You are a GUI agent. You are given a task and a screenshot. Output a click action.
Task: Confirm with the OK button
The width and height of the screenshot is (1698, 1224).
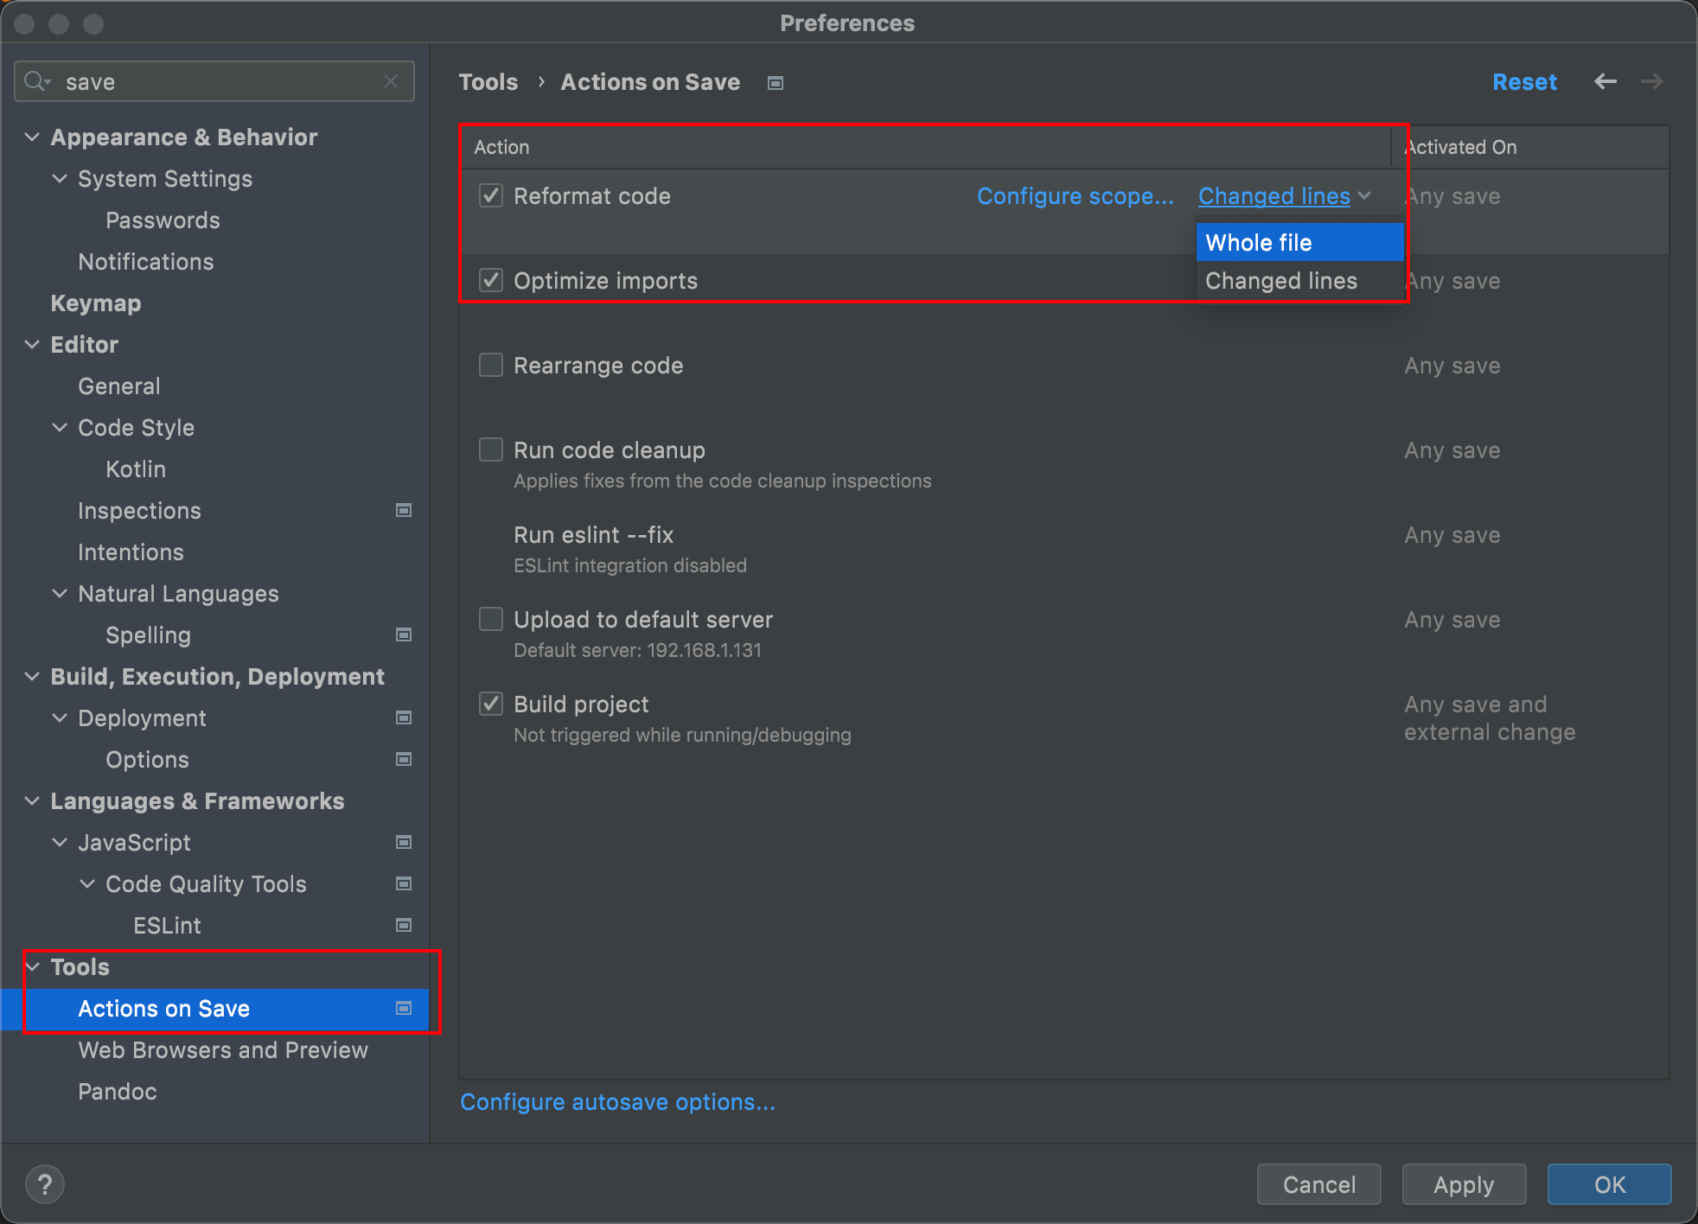coord(1609,1184)
